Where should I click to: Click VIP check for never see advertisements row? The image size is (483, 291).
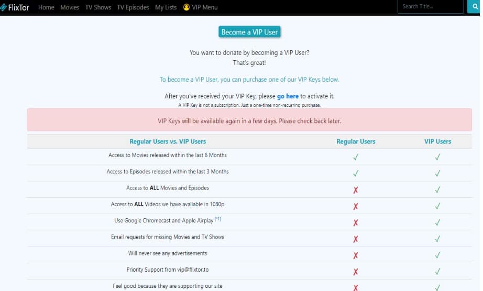[437, 255]
